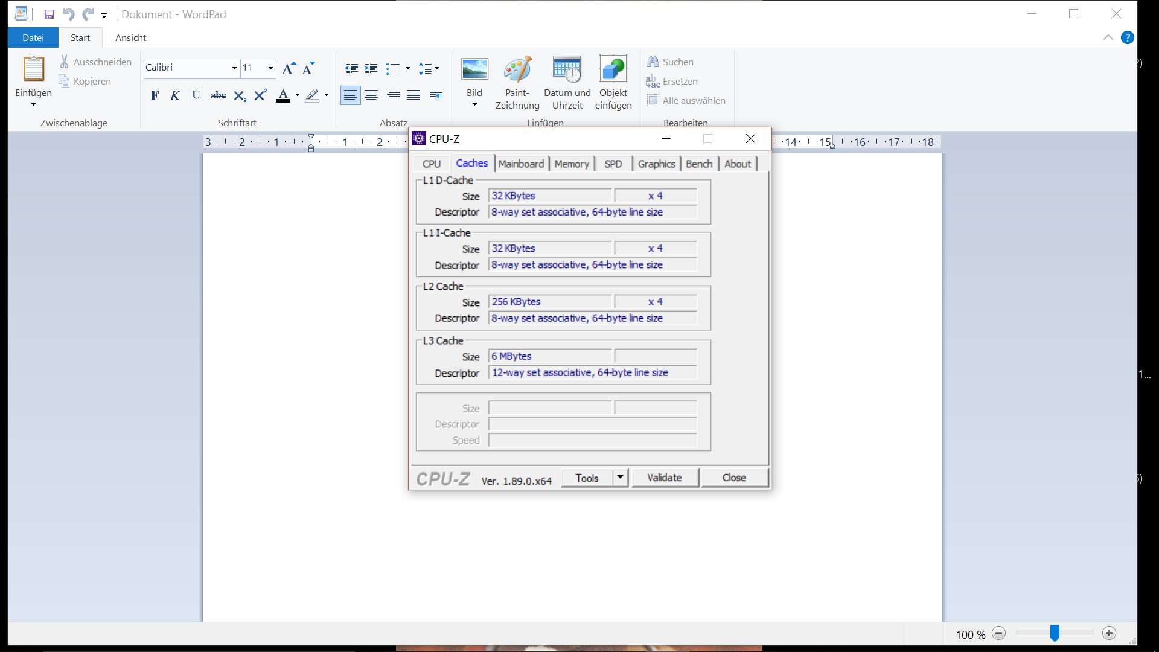
Task: Toggle bold formatting with the F button
Action: coord(155,95)
